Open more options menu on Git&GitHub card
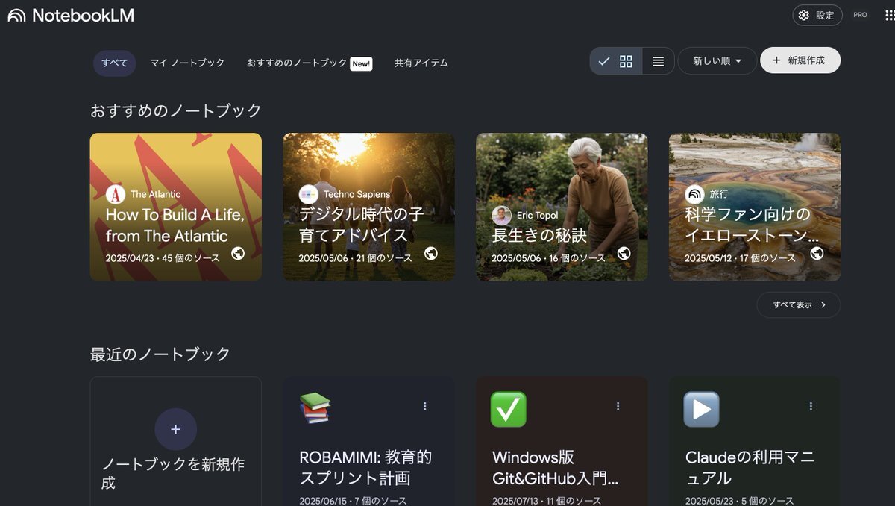This screenshot has height=506, width=895. click(x=618, y=406)
